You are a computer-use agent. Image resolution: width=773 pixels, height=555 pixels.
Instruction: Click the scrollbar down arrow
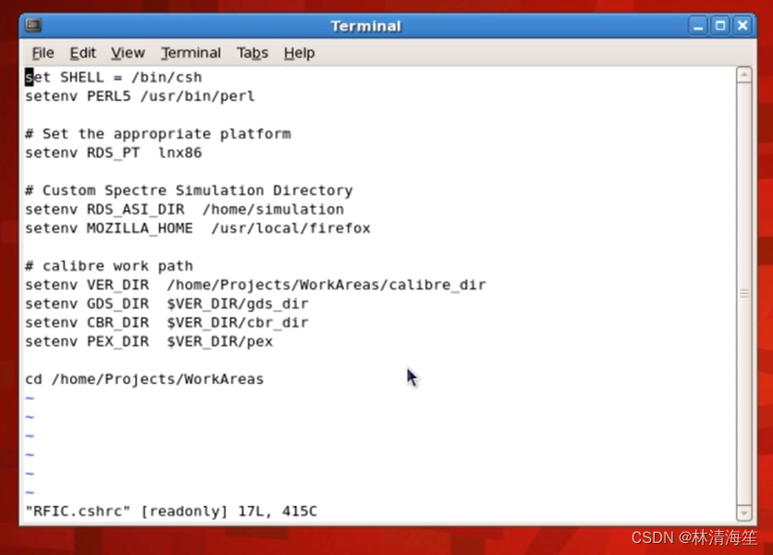pyautogui.click(x=744, y=512)
